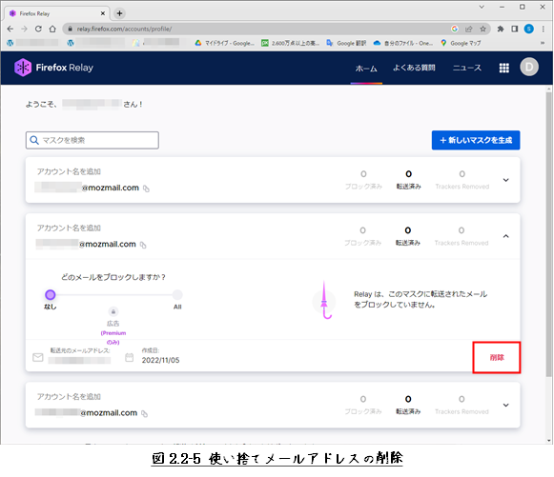Open the browser extensions puzzle icon
The width and height of the screenshot is (554, 477).
tap(501, 29)
